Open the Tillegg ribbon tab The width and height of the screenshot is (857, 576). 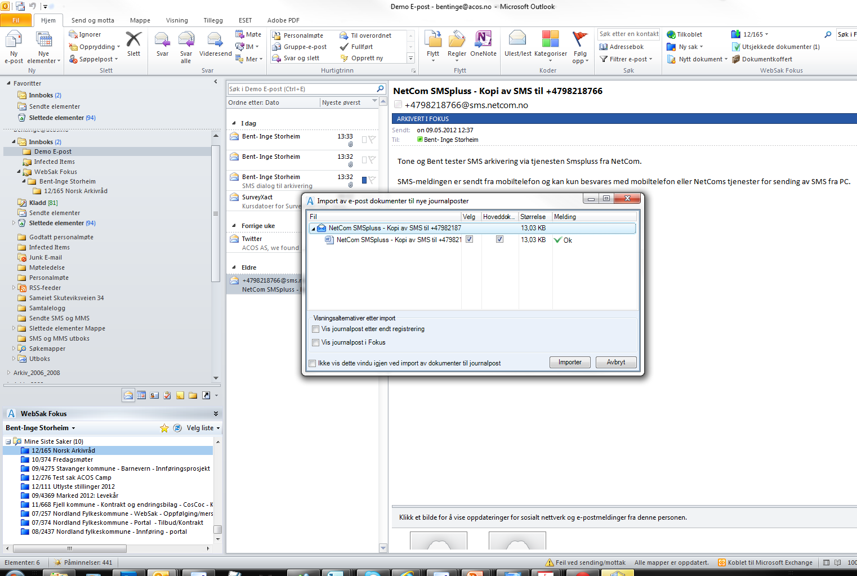click(213, 20)
